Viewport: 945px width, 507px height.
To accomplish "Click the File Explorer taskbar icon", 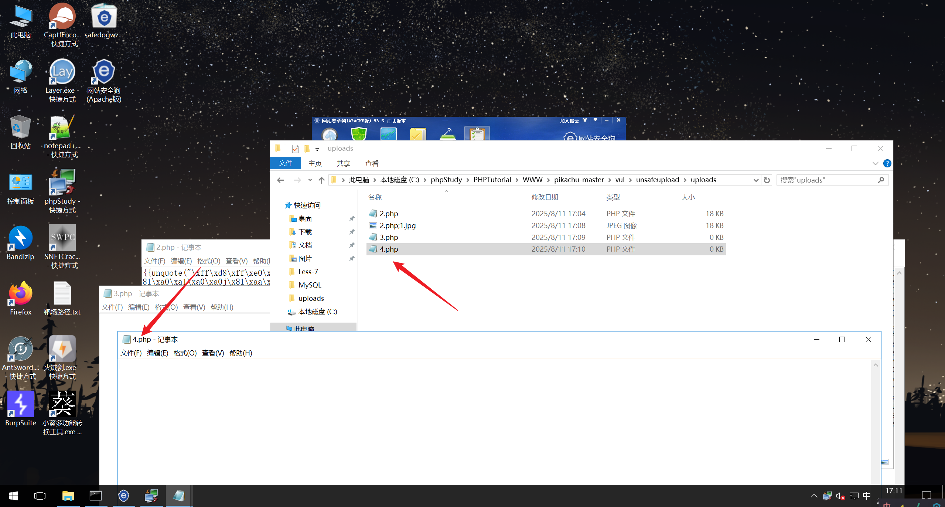I will (68, 496).
